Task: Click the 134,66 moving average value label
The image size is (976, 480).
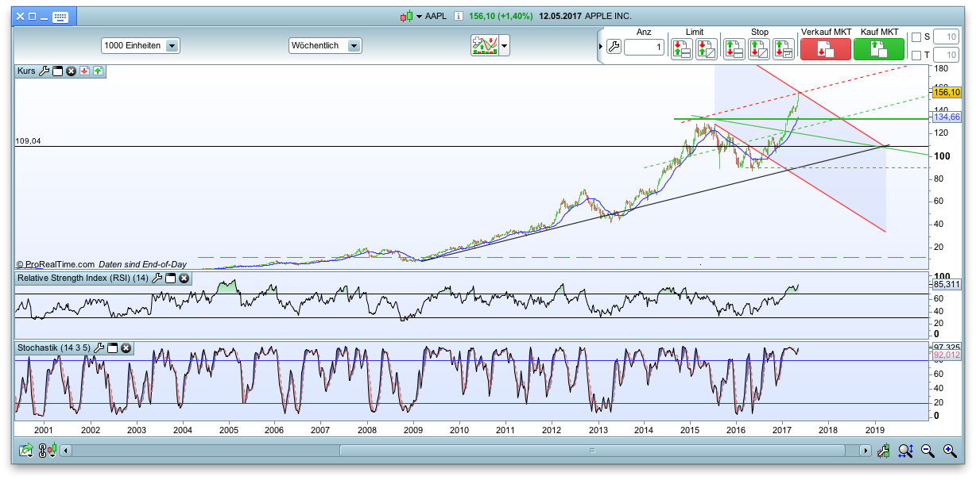Action: (x=946, y=117)
